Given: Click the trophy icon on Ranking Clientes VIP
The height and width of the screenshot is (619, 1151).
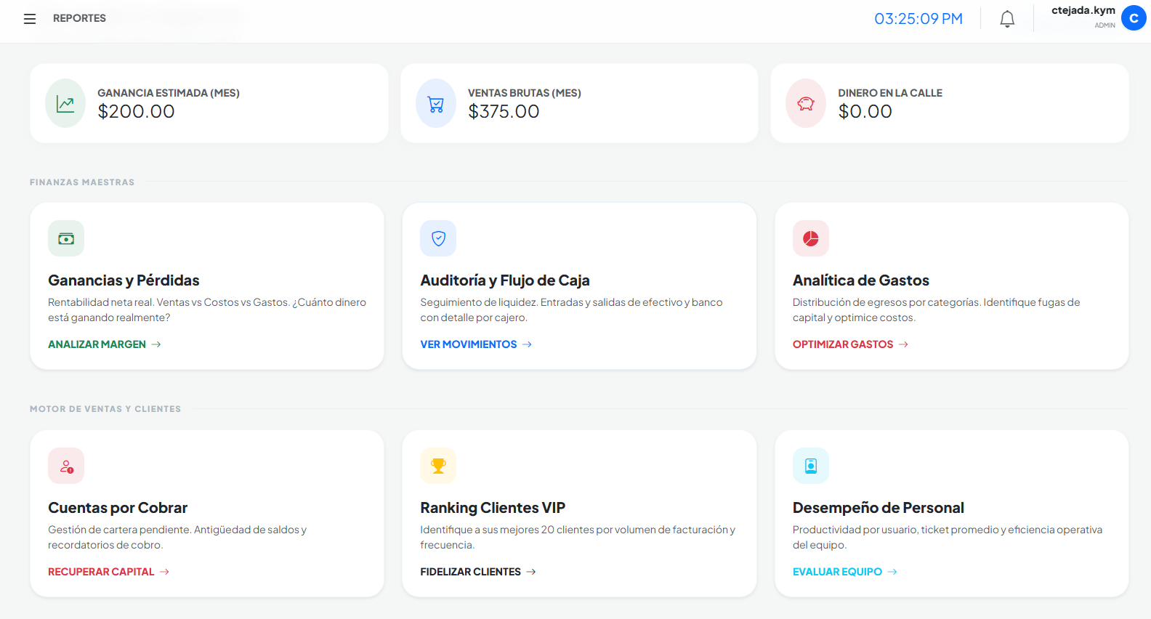Looking at the screenshot, I should point(438,466).
